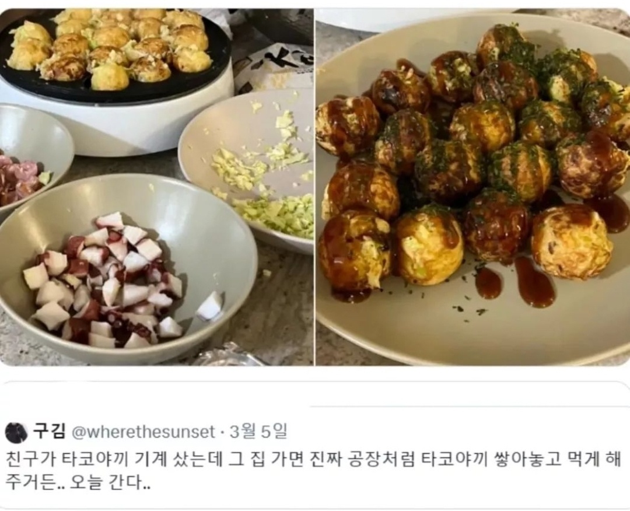Click the 구김 profile avatar icon
This screenshot has width=630, height=511.
16,433
